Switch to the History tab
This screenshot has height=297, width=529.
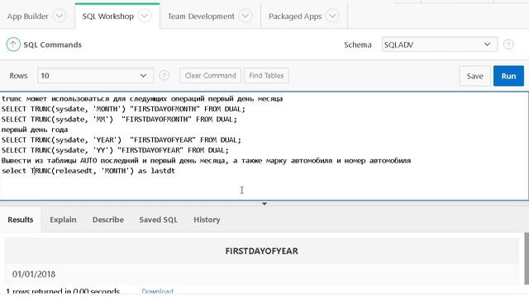207,219
